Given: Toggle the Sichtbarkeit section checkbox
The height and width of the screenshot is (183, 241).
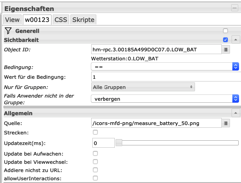Looking at the screenshot, I should tap(226, 40).
